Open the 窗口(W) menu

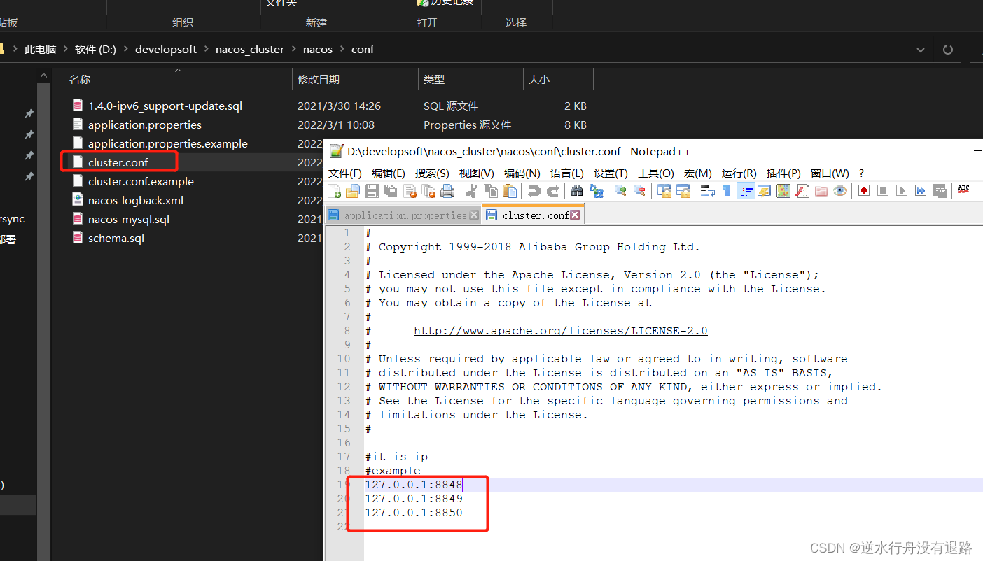[x=830, y=173]
